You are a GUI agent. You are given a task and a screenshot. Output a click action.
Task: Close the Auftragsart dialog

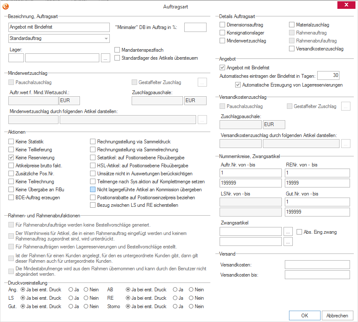(346, 5)
